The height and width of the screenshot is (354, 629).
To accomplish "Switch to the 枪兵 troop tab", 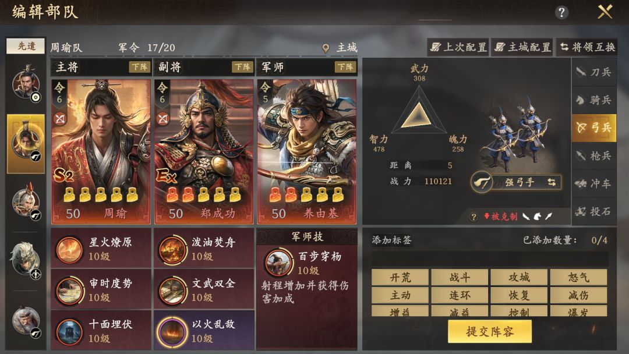I will click(x=594, y=155).
